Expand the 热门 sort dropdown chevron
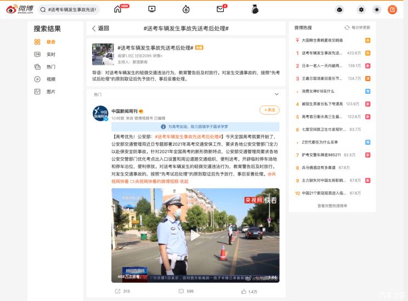The image size is (408, 301). pyautogui.click(x=276, y=94)
